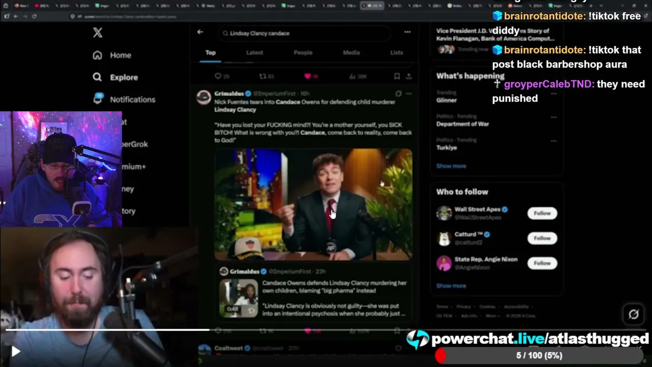The height and width of the screenshot is (367, 652).
Task: Click the X logo in the sidebar
Action: coord(98,33)
